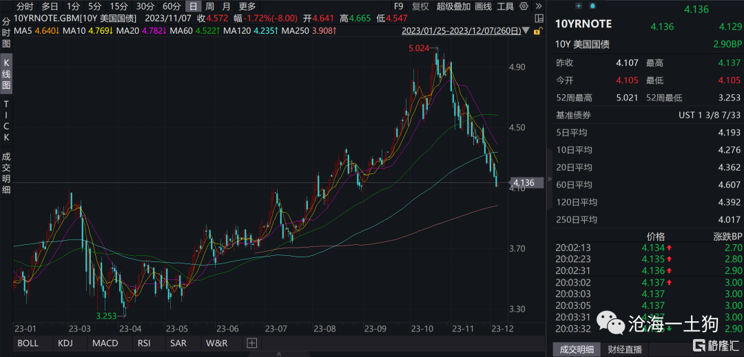Viewport: 744px width, 357px height.
Task: Toggle the date range lock icon
Action: [x=537, y=31]
